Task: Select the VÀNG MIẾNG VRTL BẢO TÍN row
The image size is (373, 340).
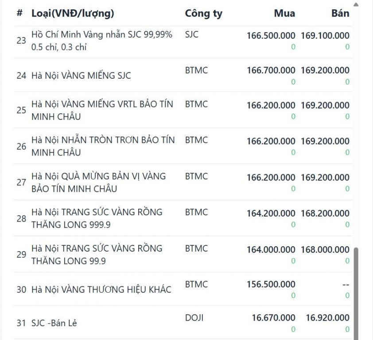Action: (x=102, y=111)
